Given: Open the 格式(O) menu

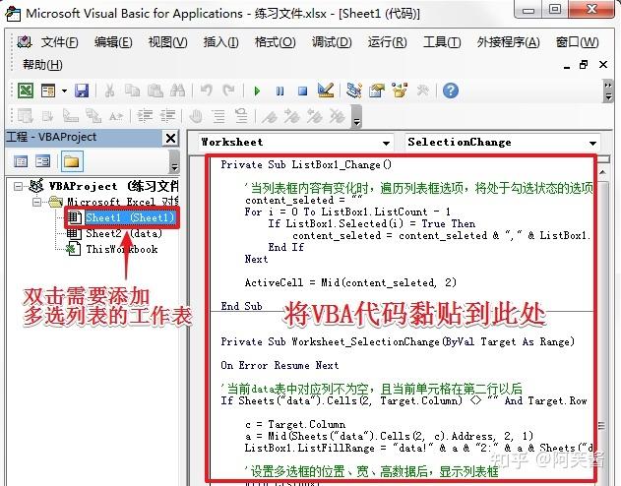Looking at the screenshot, I should coord(275,42).
